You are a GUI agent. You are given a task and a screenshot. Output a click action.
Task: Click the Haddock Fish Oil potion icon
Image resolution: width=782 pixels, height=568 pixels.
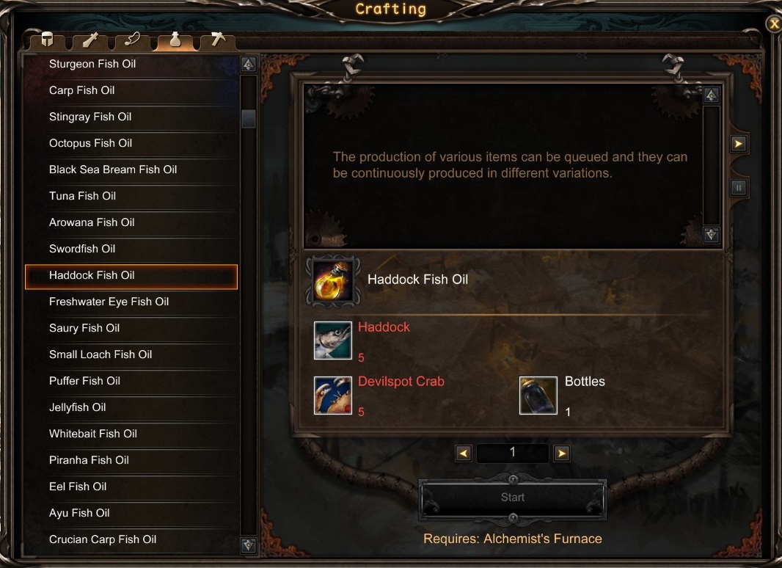(332, 280)
